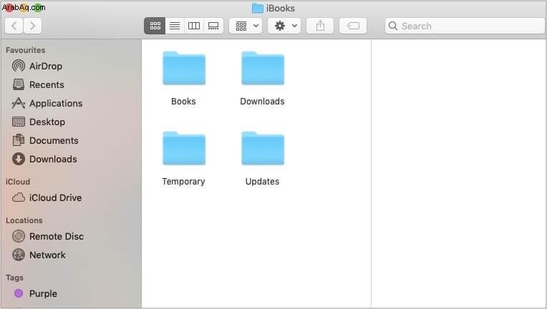Click the Locations section heading
This screenshot has height=309, width=547.
coord(24,220)
